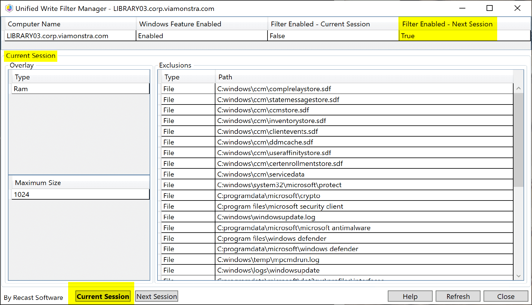Maximize the Unified Write Filter Manager window
This screenshot has height=305, width=532.
point(490,8)
